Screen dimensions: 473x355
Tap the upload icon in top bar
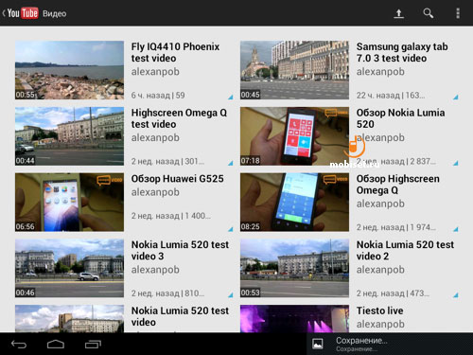tap(398, 13)
